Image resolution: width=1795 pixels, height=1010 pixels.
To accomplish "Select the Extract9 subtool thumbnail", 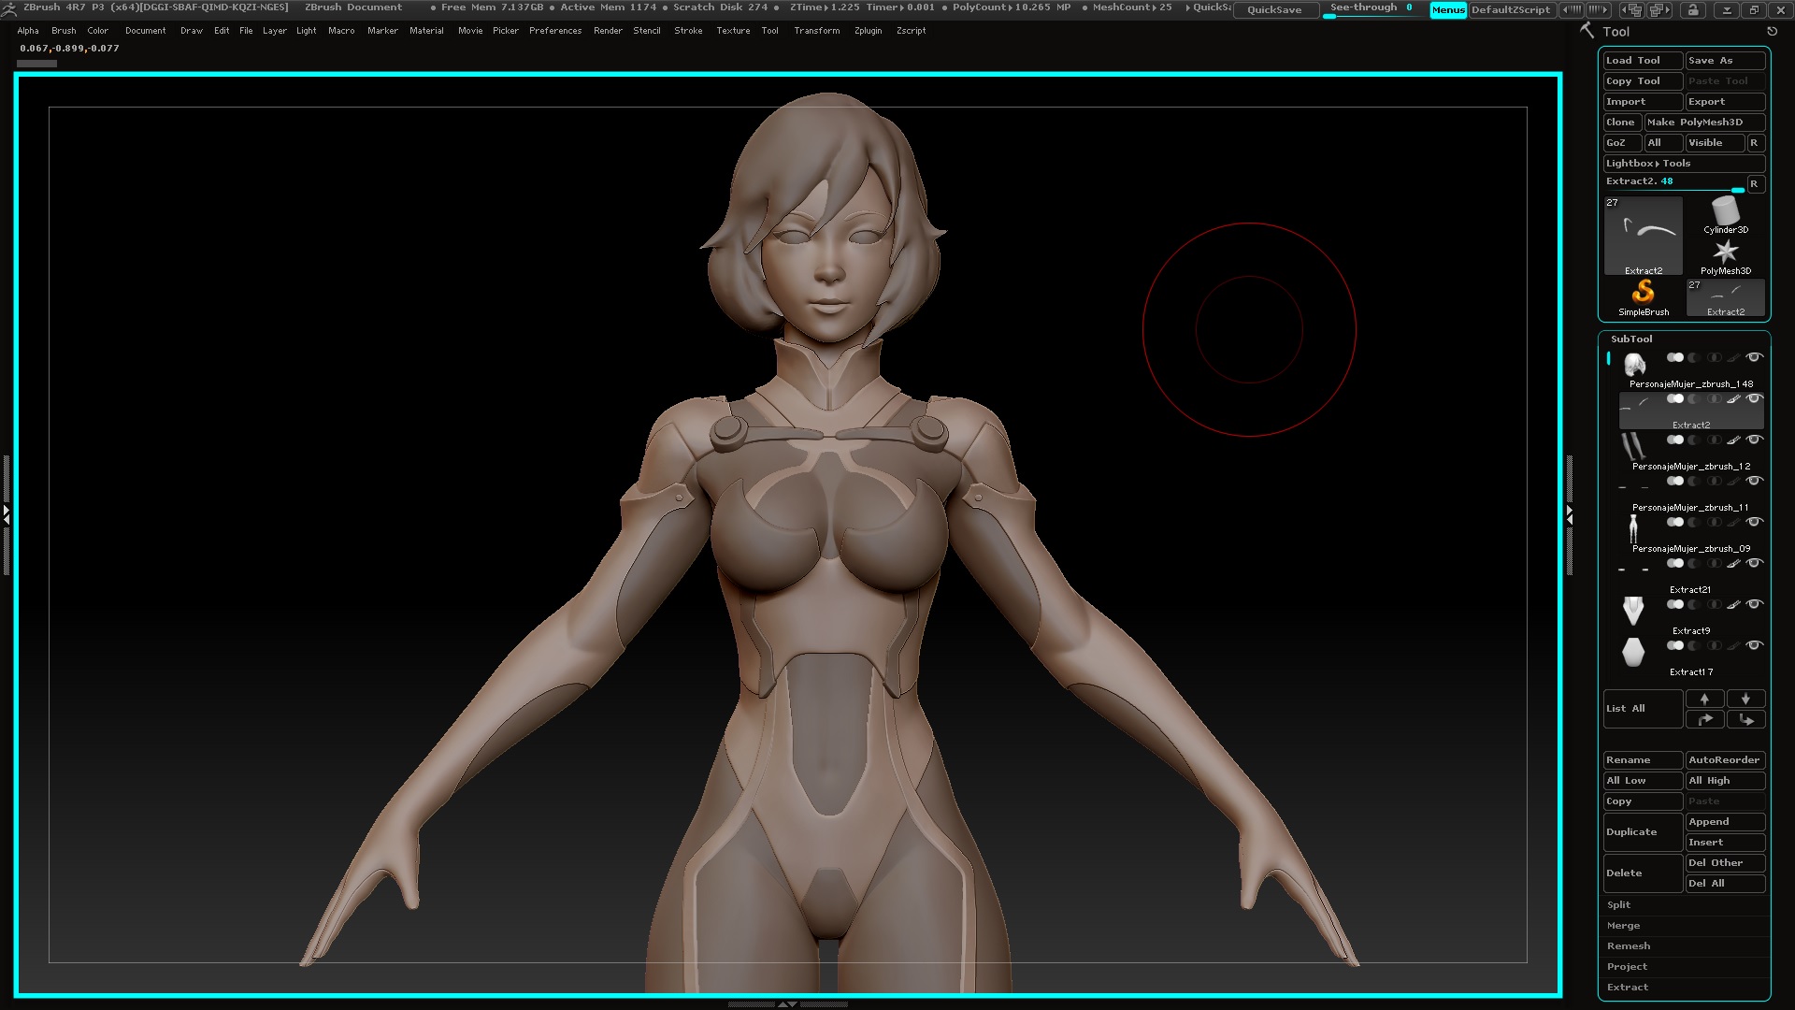I will pyautogui.click(x=1633, y=611).
